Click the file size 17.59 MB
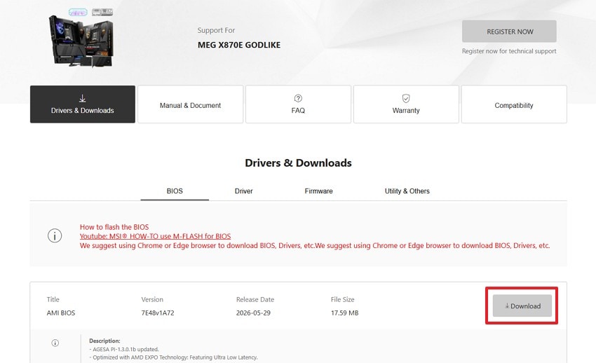596x363 pixels. 345,313
